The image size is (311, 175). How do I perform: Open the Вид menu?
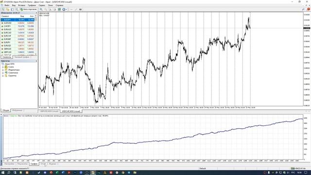14,5
